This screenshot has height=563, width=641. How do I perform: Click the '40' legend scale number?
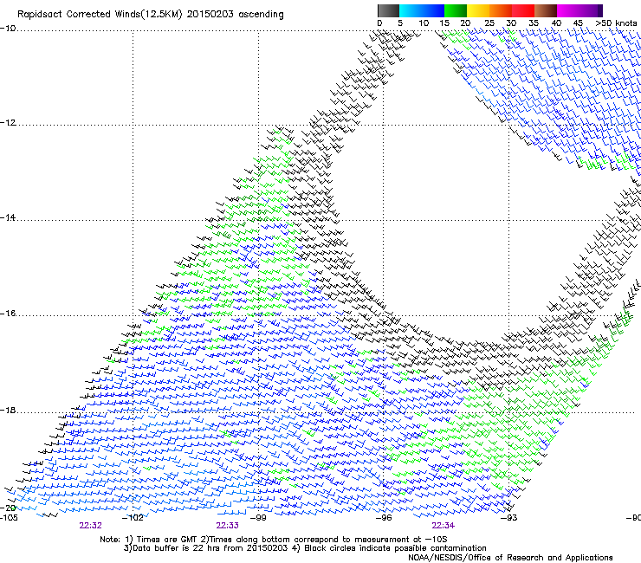pos(556,23)
